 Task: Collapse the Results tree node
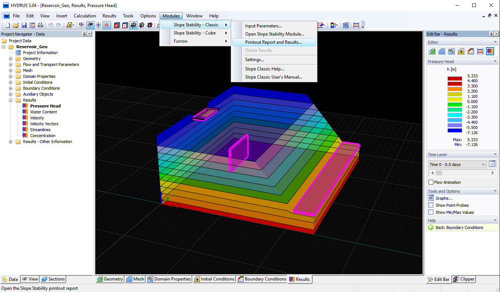pos(11,100)
